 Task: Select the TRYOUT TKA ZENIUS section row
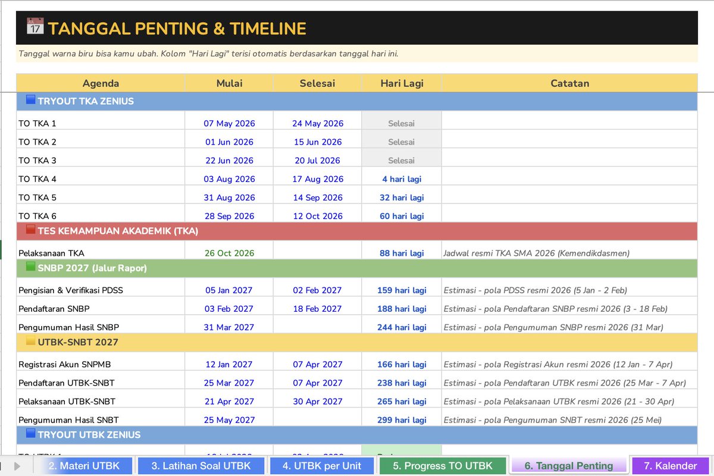[356, 101]
